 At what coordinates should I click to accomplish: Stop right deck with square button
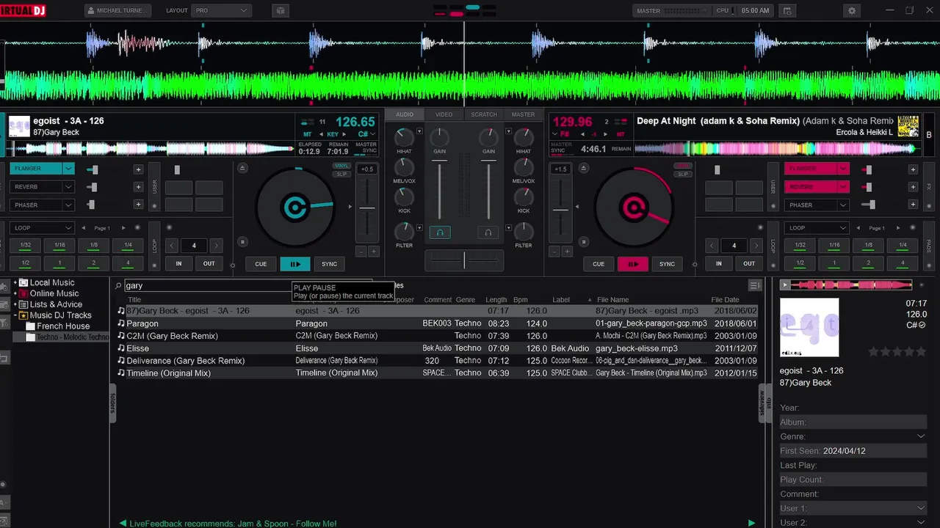tap(582, 241)
